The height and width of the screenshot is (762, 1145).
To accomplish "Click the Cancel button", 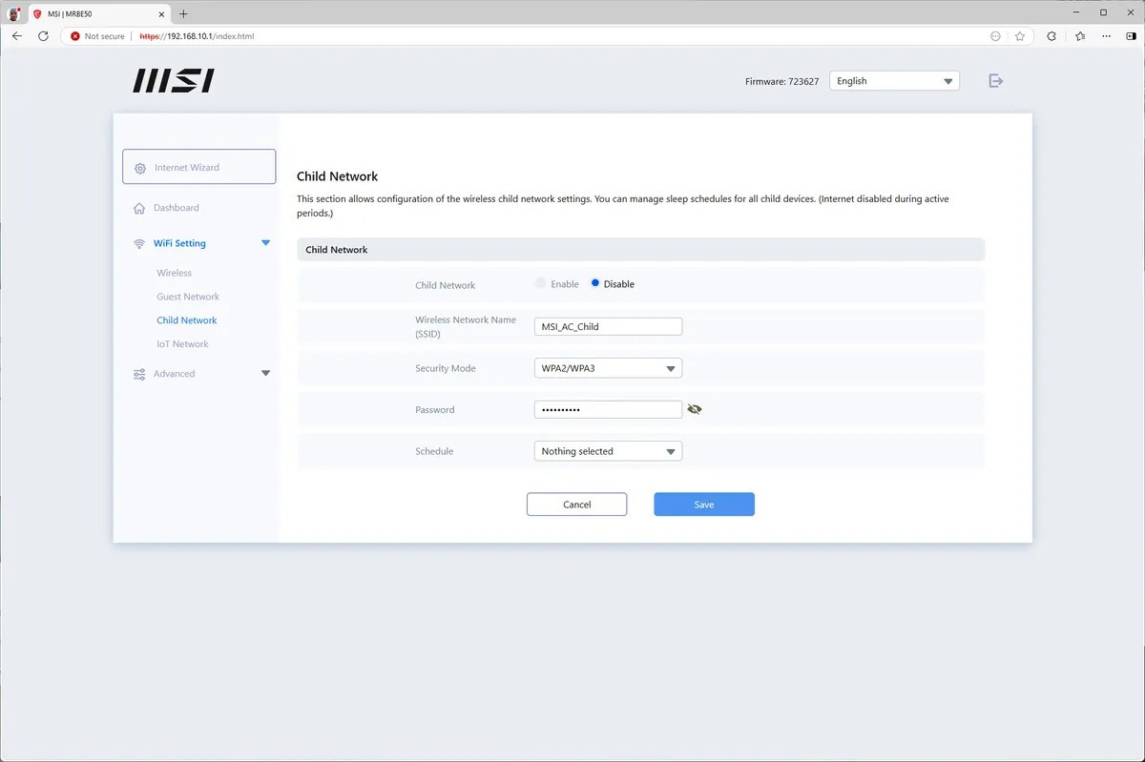I will [576, 505].
